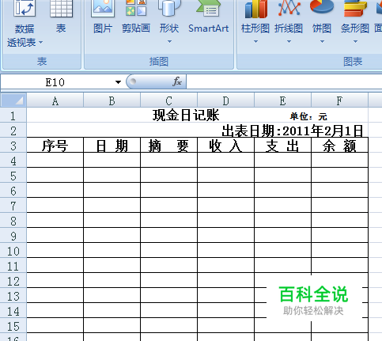Insert a SmartArt graphic

209,17
